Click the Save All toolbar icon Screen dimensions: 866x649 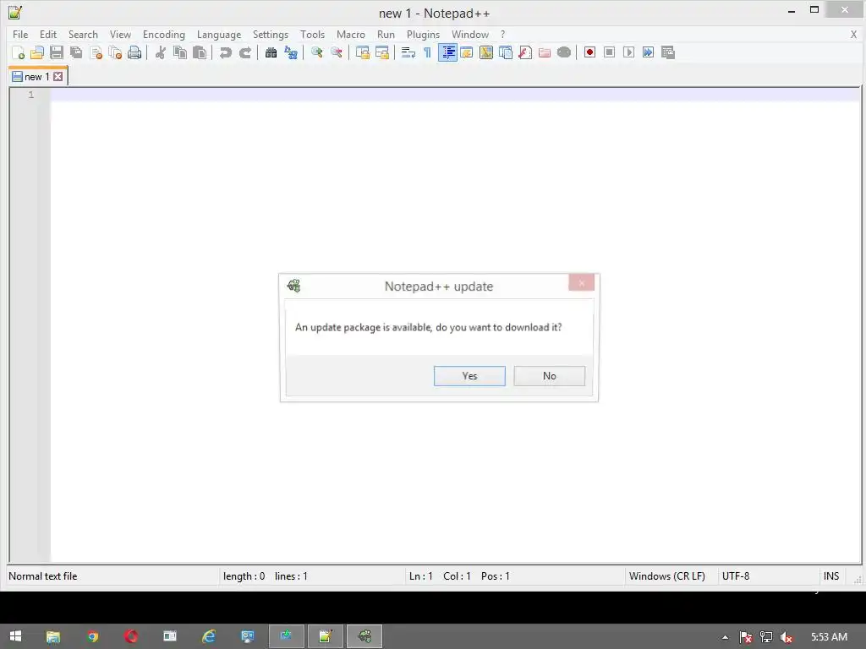click(x=76, y=52)
